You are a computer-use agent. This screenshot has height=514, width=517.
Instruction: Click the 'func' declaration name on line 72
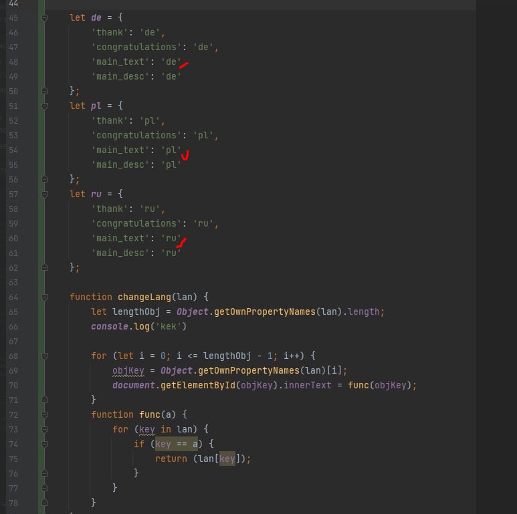[x=150, y=414]
